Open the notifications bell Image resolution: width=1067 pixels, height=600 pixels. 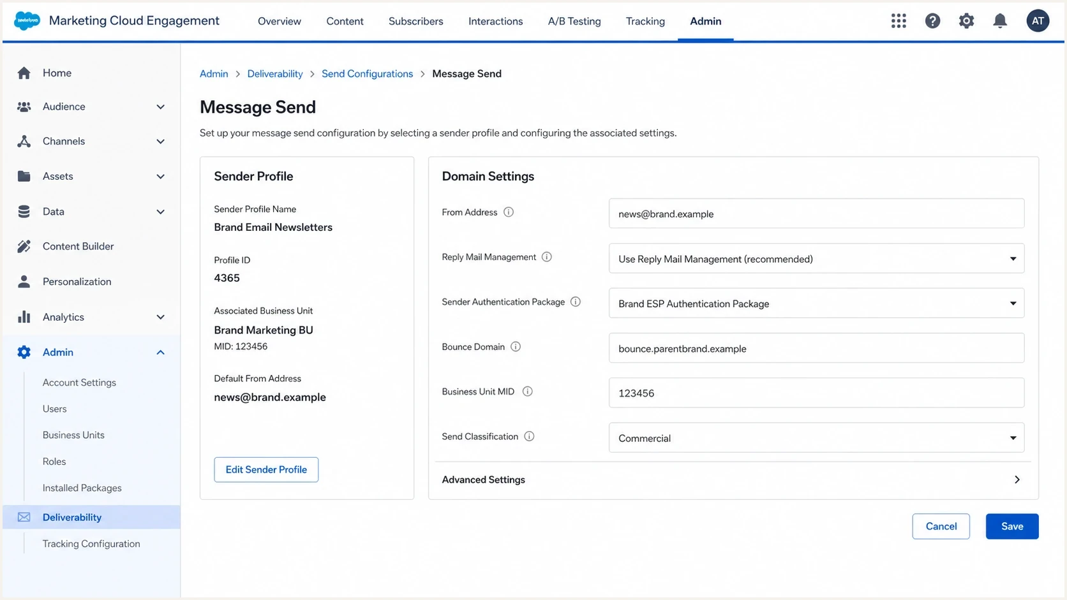tap(1000, 21)
